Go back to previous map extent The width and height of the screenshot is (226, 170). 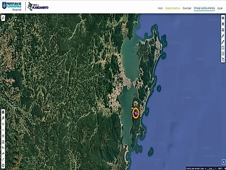[3, 148]
